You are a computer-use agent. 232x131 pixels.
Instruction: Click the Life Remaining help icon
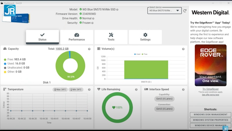coord(136,90)
